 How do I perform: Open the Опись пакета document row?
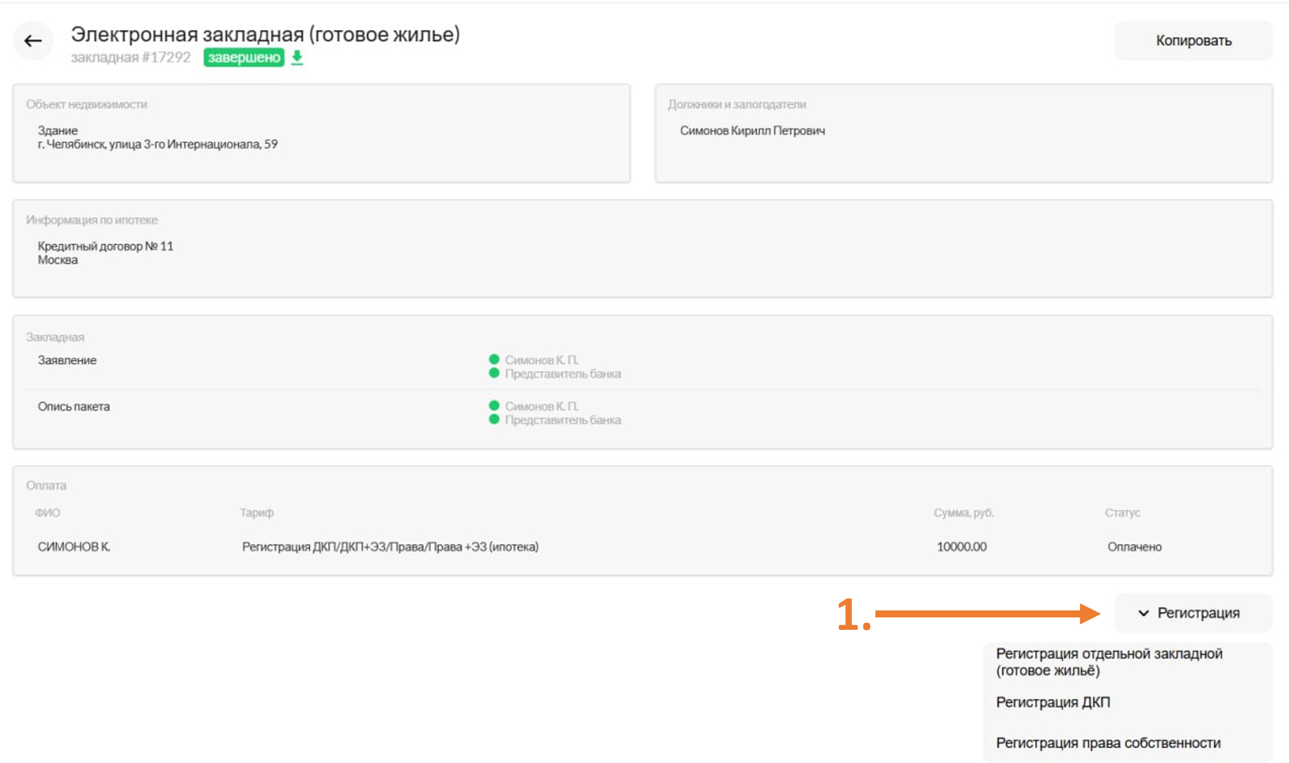coord(73,406)
